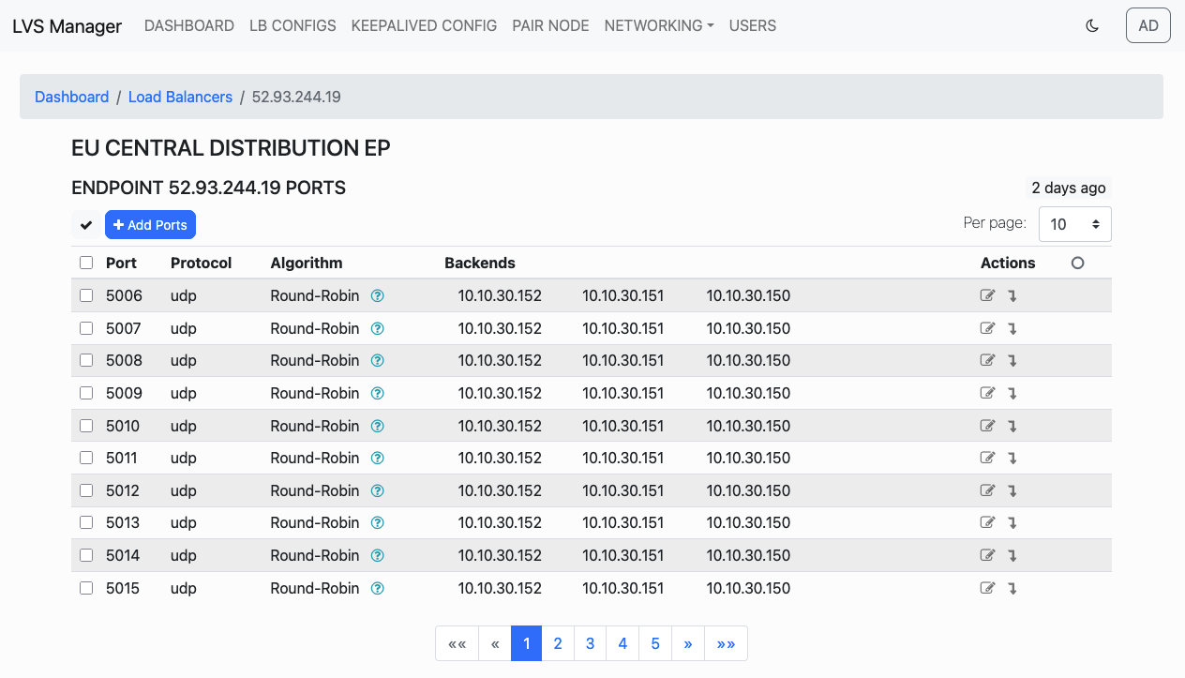Edit port 5006 with pencil icon
The image size is (1185, 678).
(x=987, y=296)
